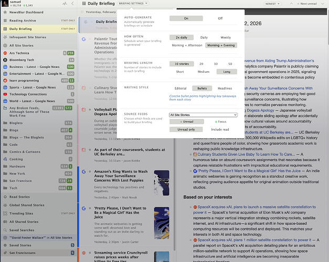This screenshot has height=262, width=329.
Task: Click the Google icon beside Palantir story
Action: point(84,39)
